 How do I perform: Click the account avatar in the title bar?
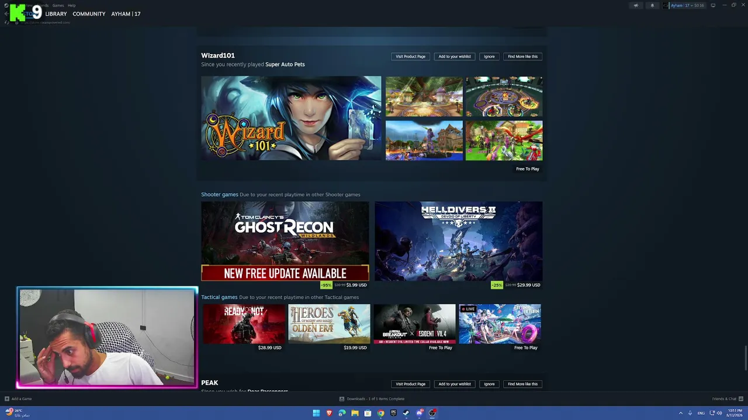tap(666, 5)
